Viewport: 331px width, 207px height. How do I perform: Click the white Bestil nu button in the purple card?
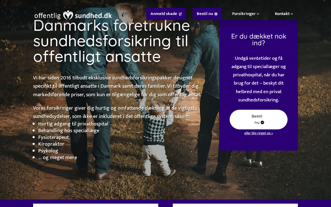(x=259, y=120)
